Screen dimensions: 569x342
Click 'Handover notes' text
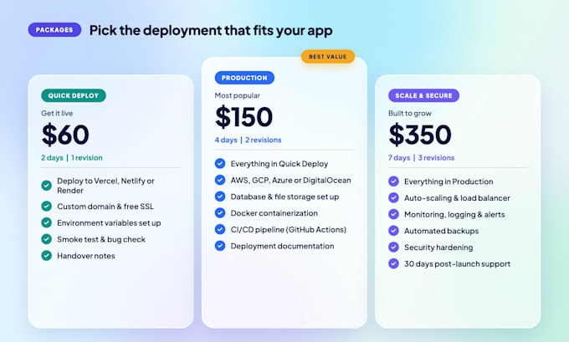[86, 256]
